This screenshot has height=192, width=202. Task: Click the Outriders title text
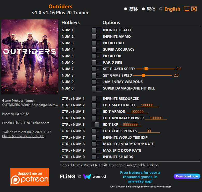60,6
